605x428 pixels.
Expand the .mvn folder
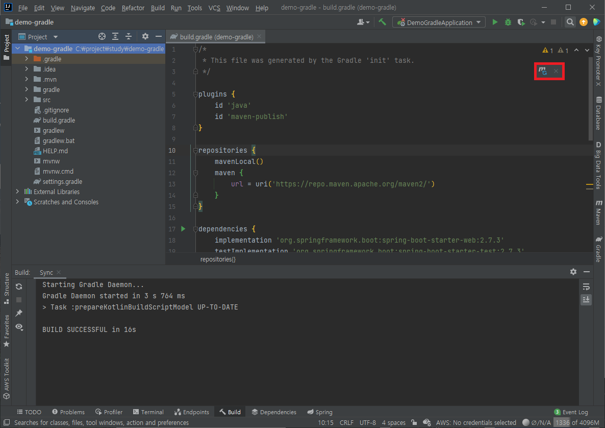[x=26, y=79]
